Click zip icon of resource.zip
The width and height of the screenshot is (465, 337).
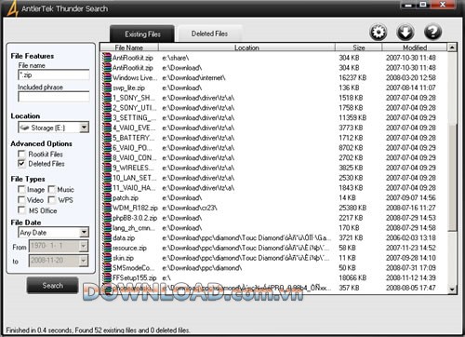pos(107,248)
